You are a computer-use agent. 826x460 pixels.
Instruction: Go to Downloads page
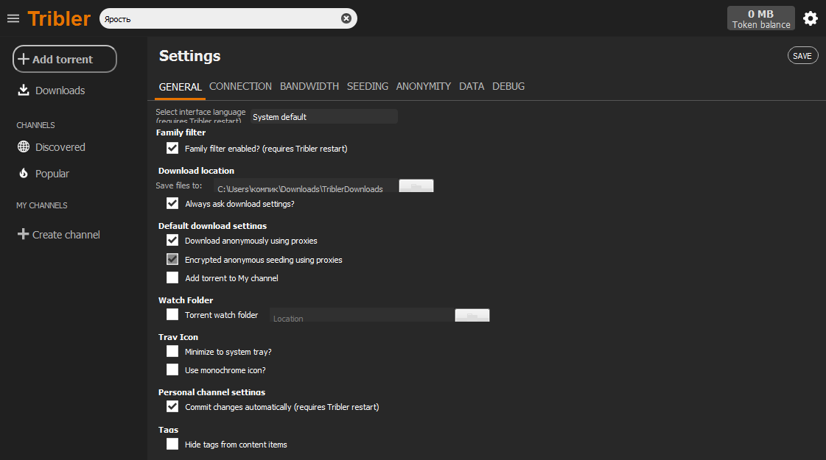(x=60, y=91)
